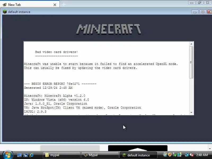Click the green safely-remove tray icon
The width and height of the screenshot is (212, 159).
175,155
